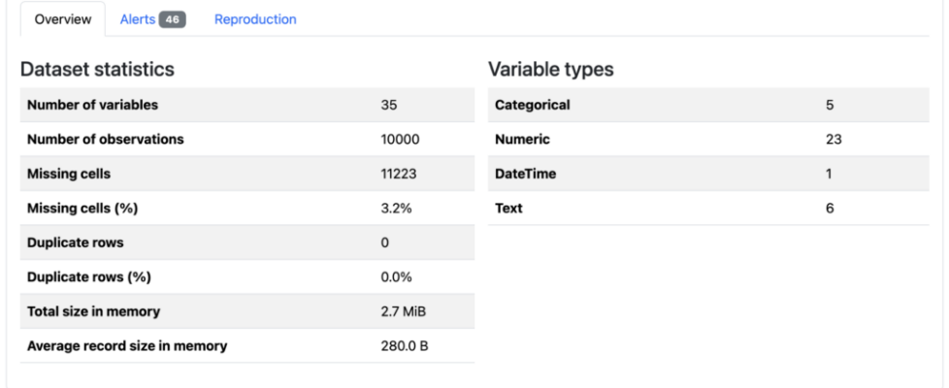Select the Overview tab

coord(62,19)
